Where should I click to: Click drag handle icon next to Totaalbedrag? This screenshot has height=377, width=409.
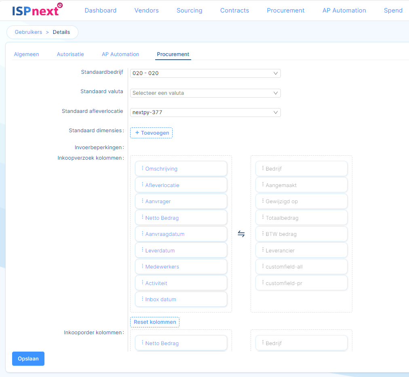[263, 218]
